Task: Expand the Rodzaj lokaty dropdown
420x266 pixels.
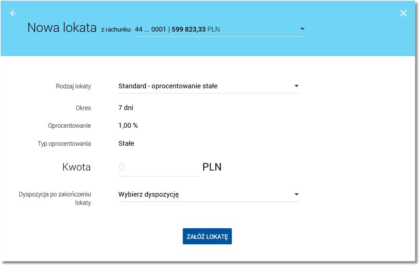Action: (x=208, y=86)
